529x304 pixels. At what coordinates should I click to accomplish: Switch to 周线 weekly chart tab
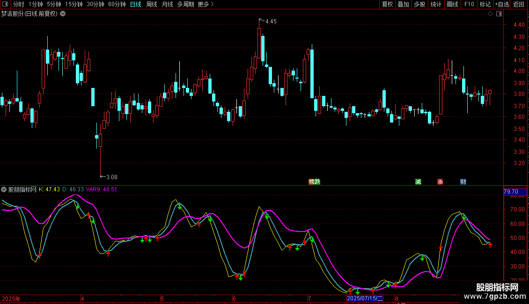coord(151,4)
